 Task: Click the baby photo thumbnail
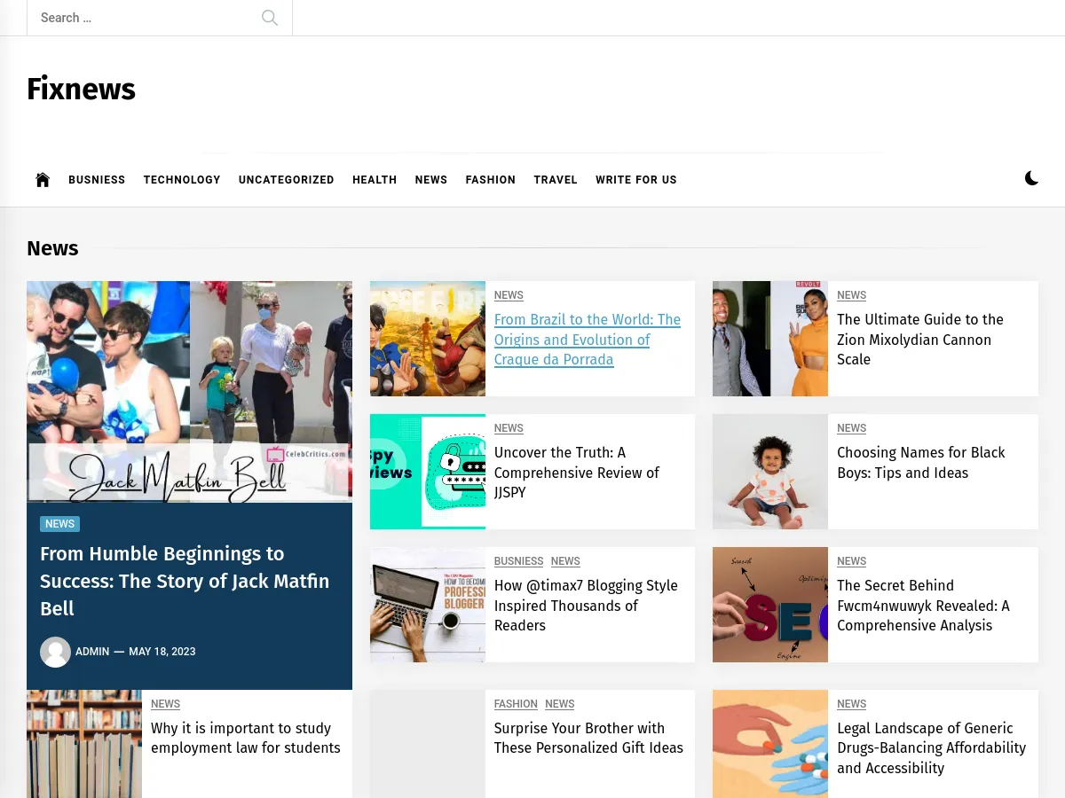769,472
